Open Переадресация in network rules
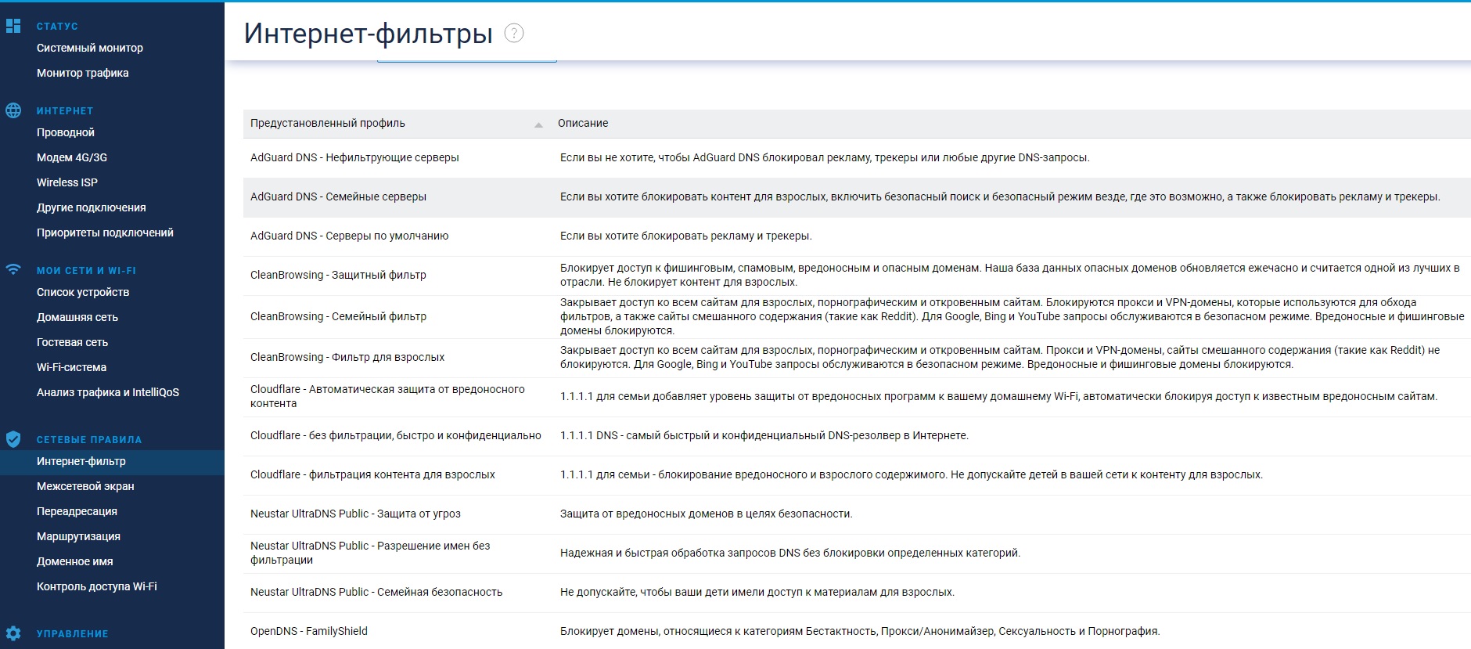 [x=77, y=511]
